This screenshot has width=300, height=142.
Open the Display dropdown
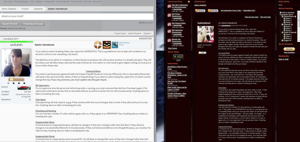(147, 33)
